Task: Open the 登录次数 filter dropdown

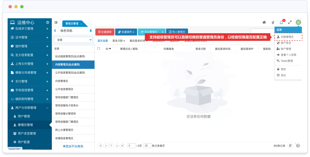Action: point(119,41)
